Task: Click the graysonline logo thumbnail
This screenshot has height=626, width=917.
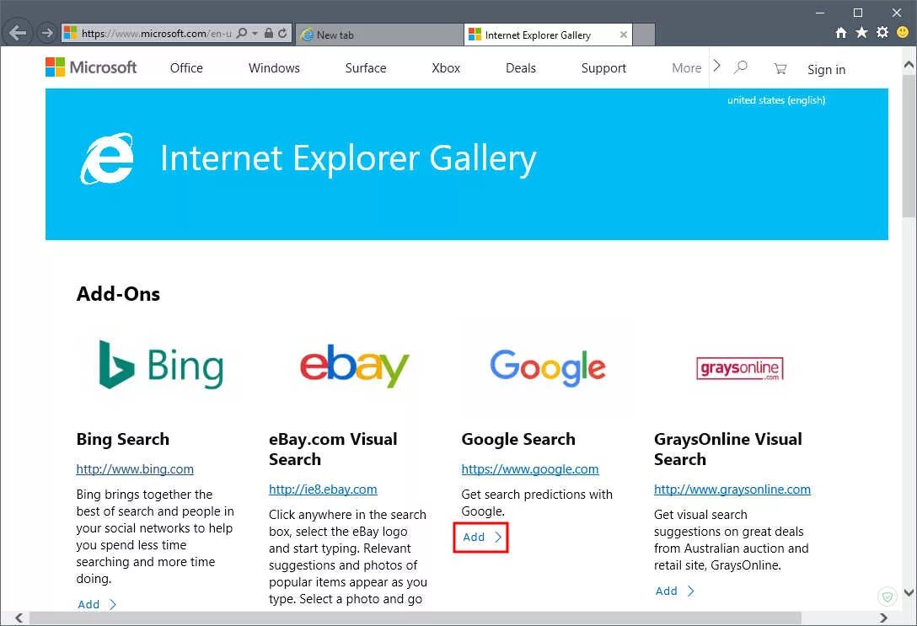Action: coord(739,368)
